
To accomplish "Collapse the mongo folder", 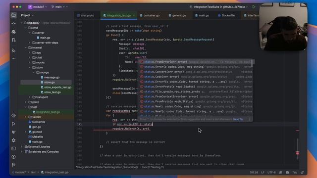I will pos(34,73).
